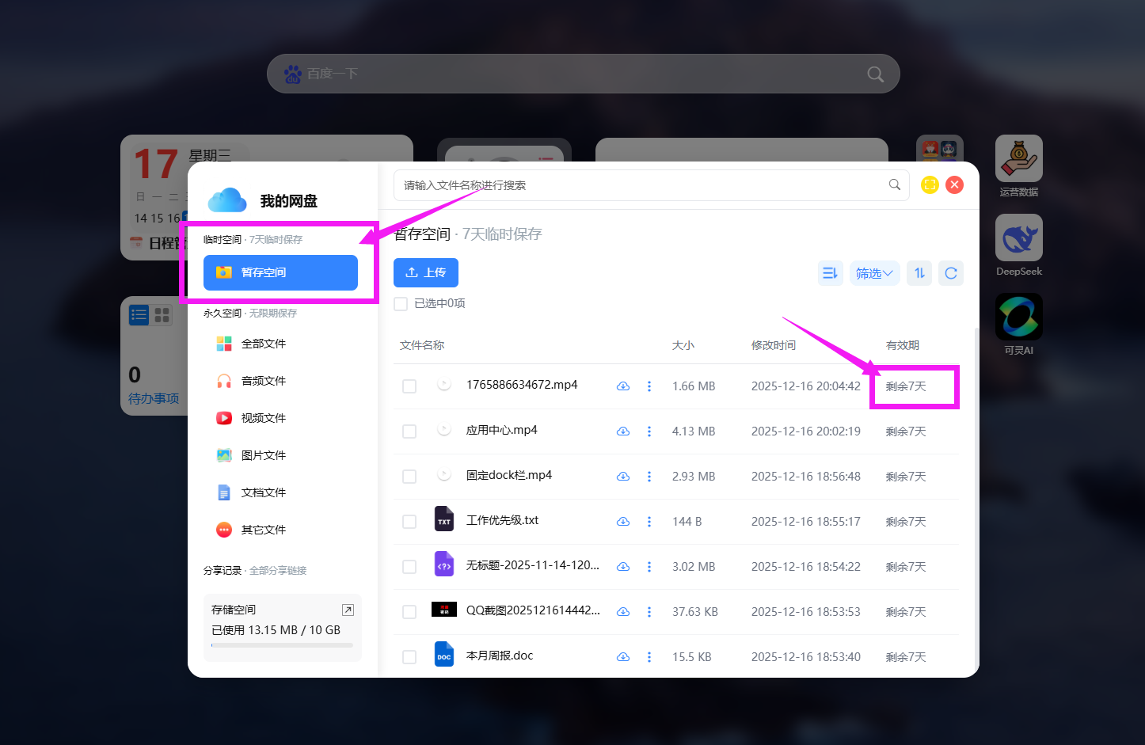The image size is (1145, 745).
Task: Open more options for 工作优先级.txt
Action: tap(649, 522)
